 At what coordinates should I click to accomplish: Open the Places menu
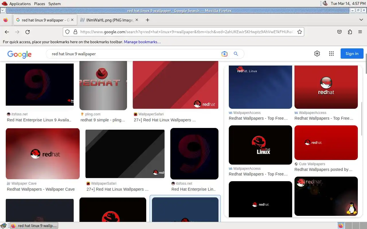pyautogui.click(x=40, y=4)
